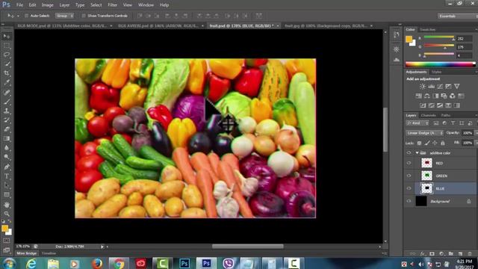This screenshot has height=269, width=478.
Task: Enable Show Transform Controls checkbox
Action: pyautogui.click(x=84, y=16)
